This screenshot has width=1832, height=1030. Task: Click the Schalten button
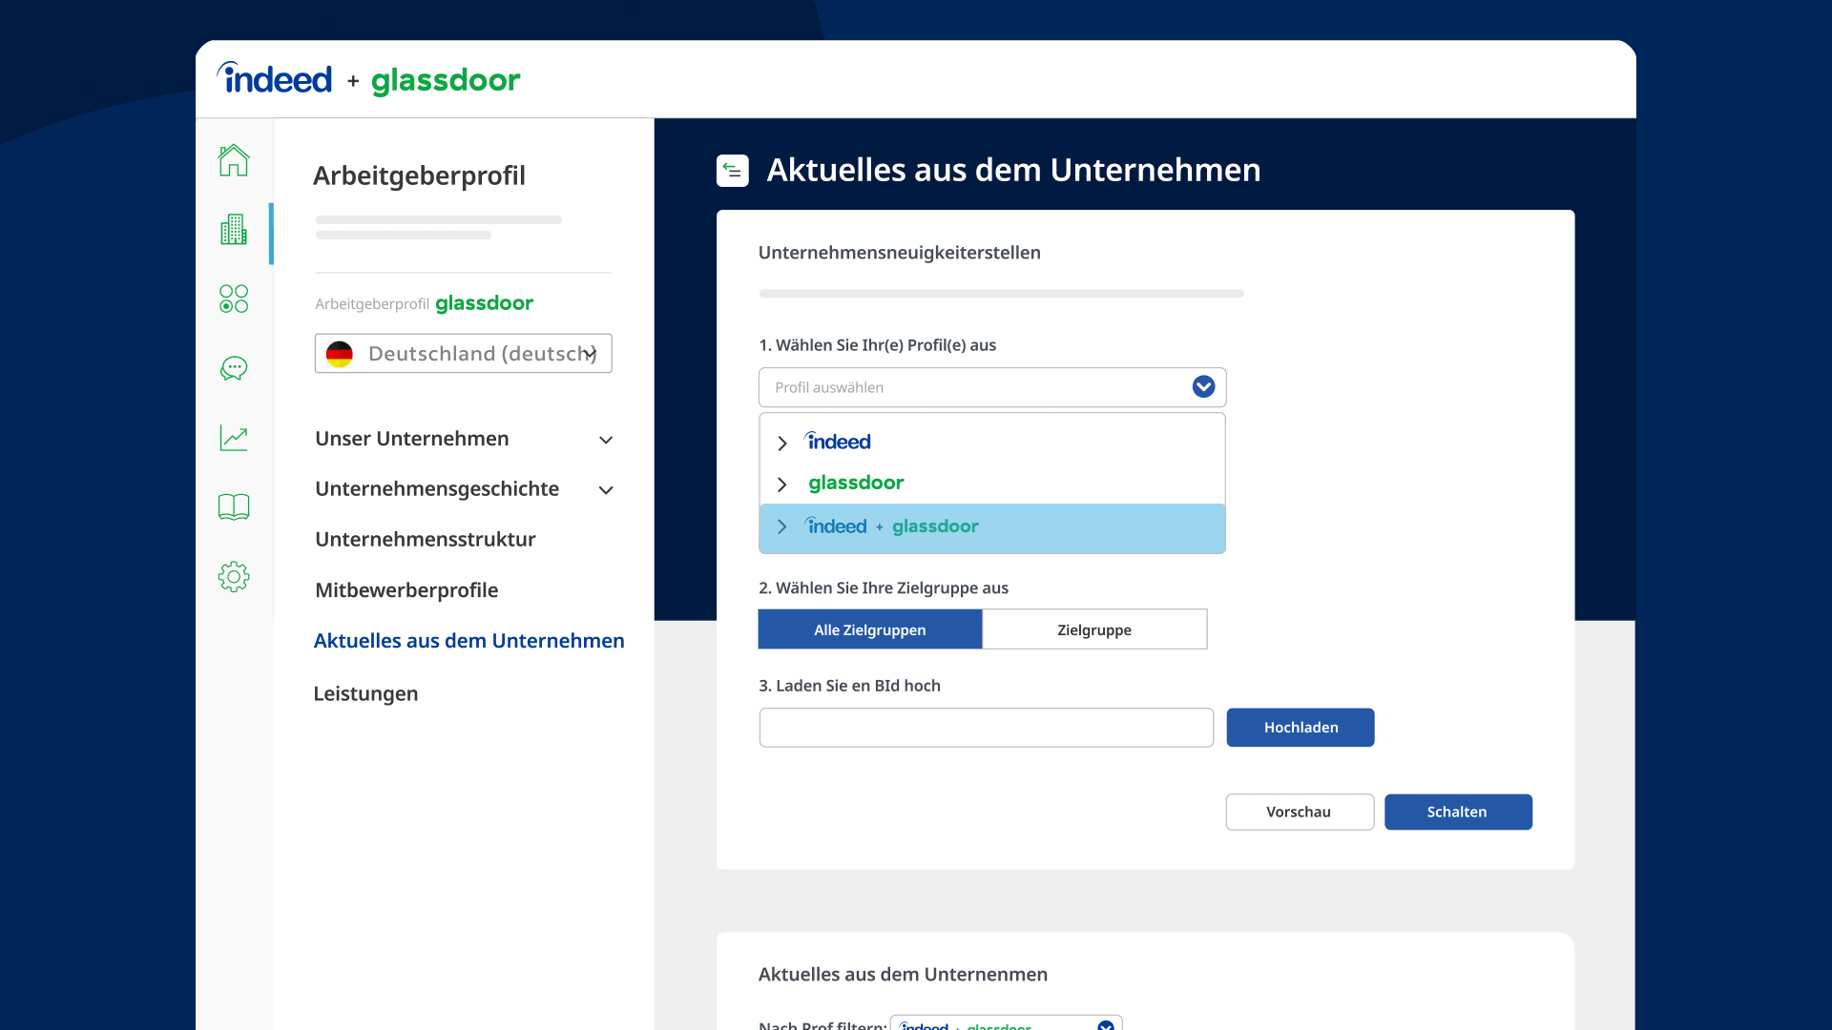(1458, 813)
